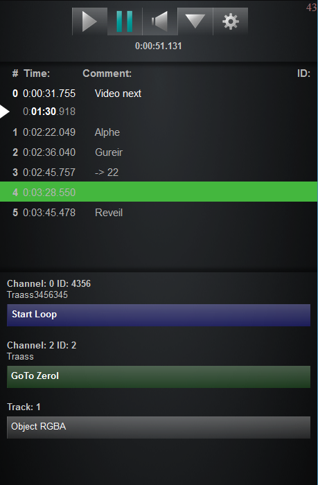Click the 0:01:30.918 countdown time
Screen dimensions: 318x485
pyautogui.click(x=49, y=112)
